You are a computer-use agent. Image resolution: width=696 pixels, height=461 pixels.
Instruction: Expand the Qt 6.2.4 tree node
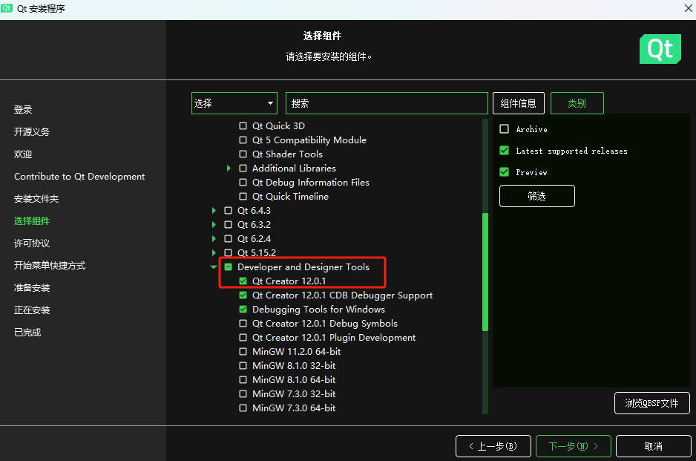pyautogui.click(x=214, y=238)
